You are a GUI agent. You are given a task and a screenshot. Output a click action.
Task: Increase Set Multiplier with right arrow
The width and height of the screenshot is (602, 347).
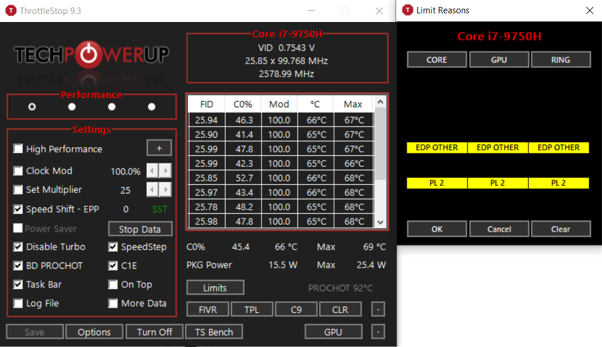tap(165, 189)
